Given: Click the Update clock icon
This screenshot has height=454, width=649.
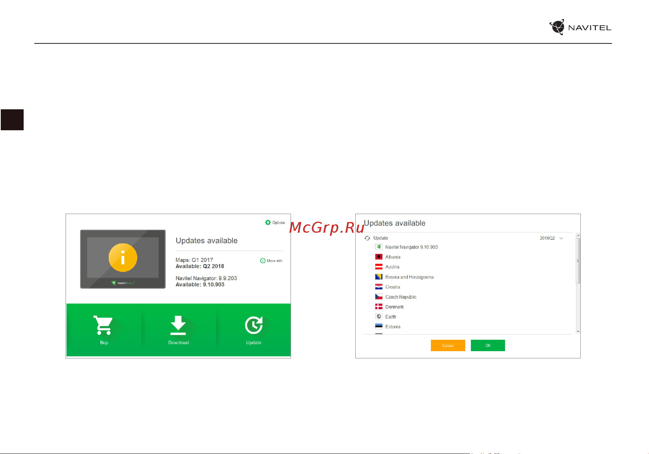Looking at the screenshot, I should (x=254, y=325).
